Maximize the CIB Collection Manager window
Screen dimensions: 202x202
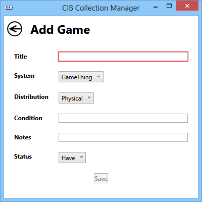click(169, 6)
